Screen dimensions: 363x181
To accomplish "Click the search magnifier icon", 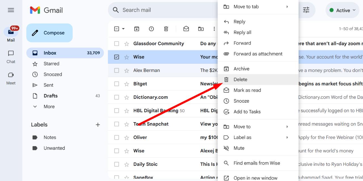I will (x=115, y=10).
